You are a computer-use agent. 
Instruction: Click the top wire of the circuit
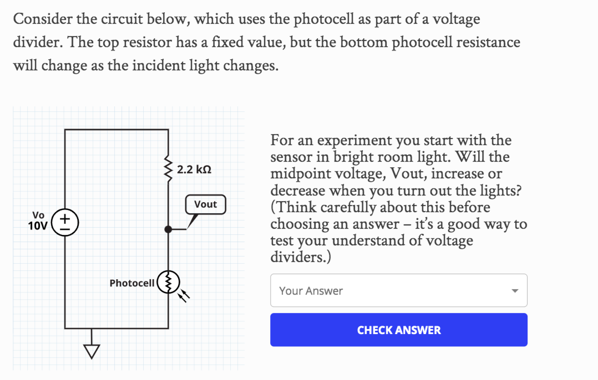[x=116, y=129]
